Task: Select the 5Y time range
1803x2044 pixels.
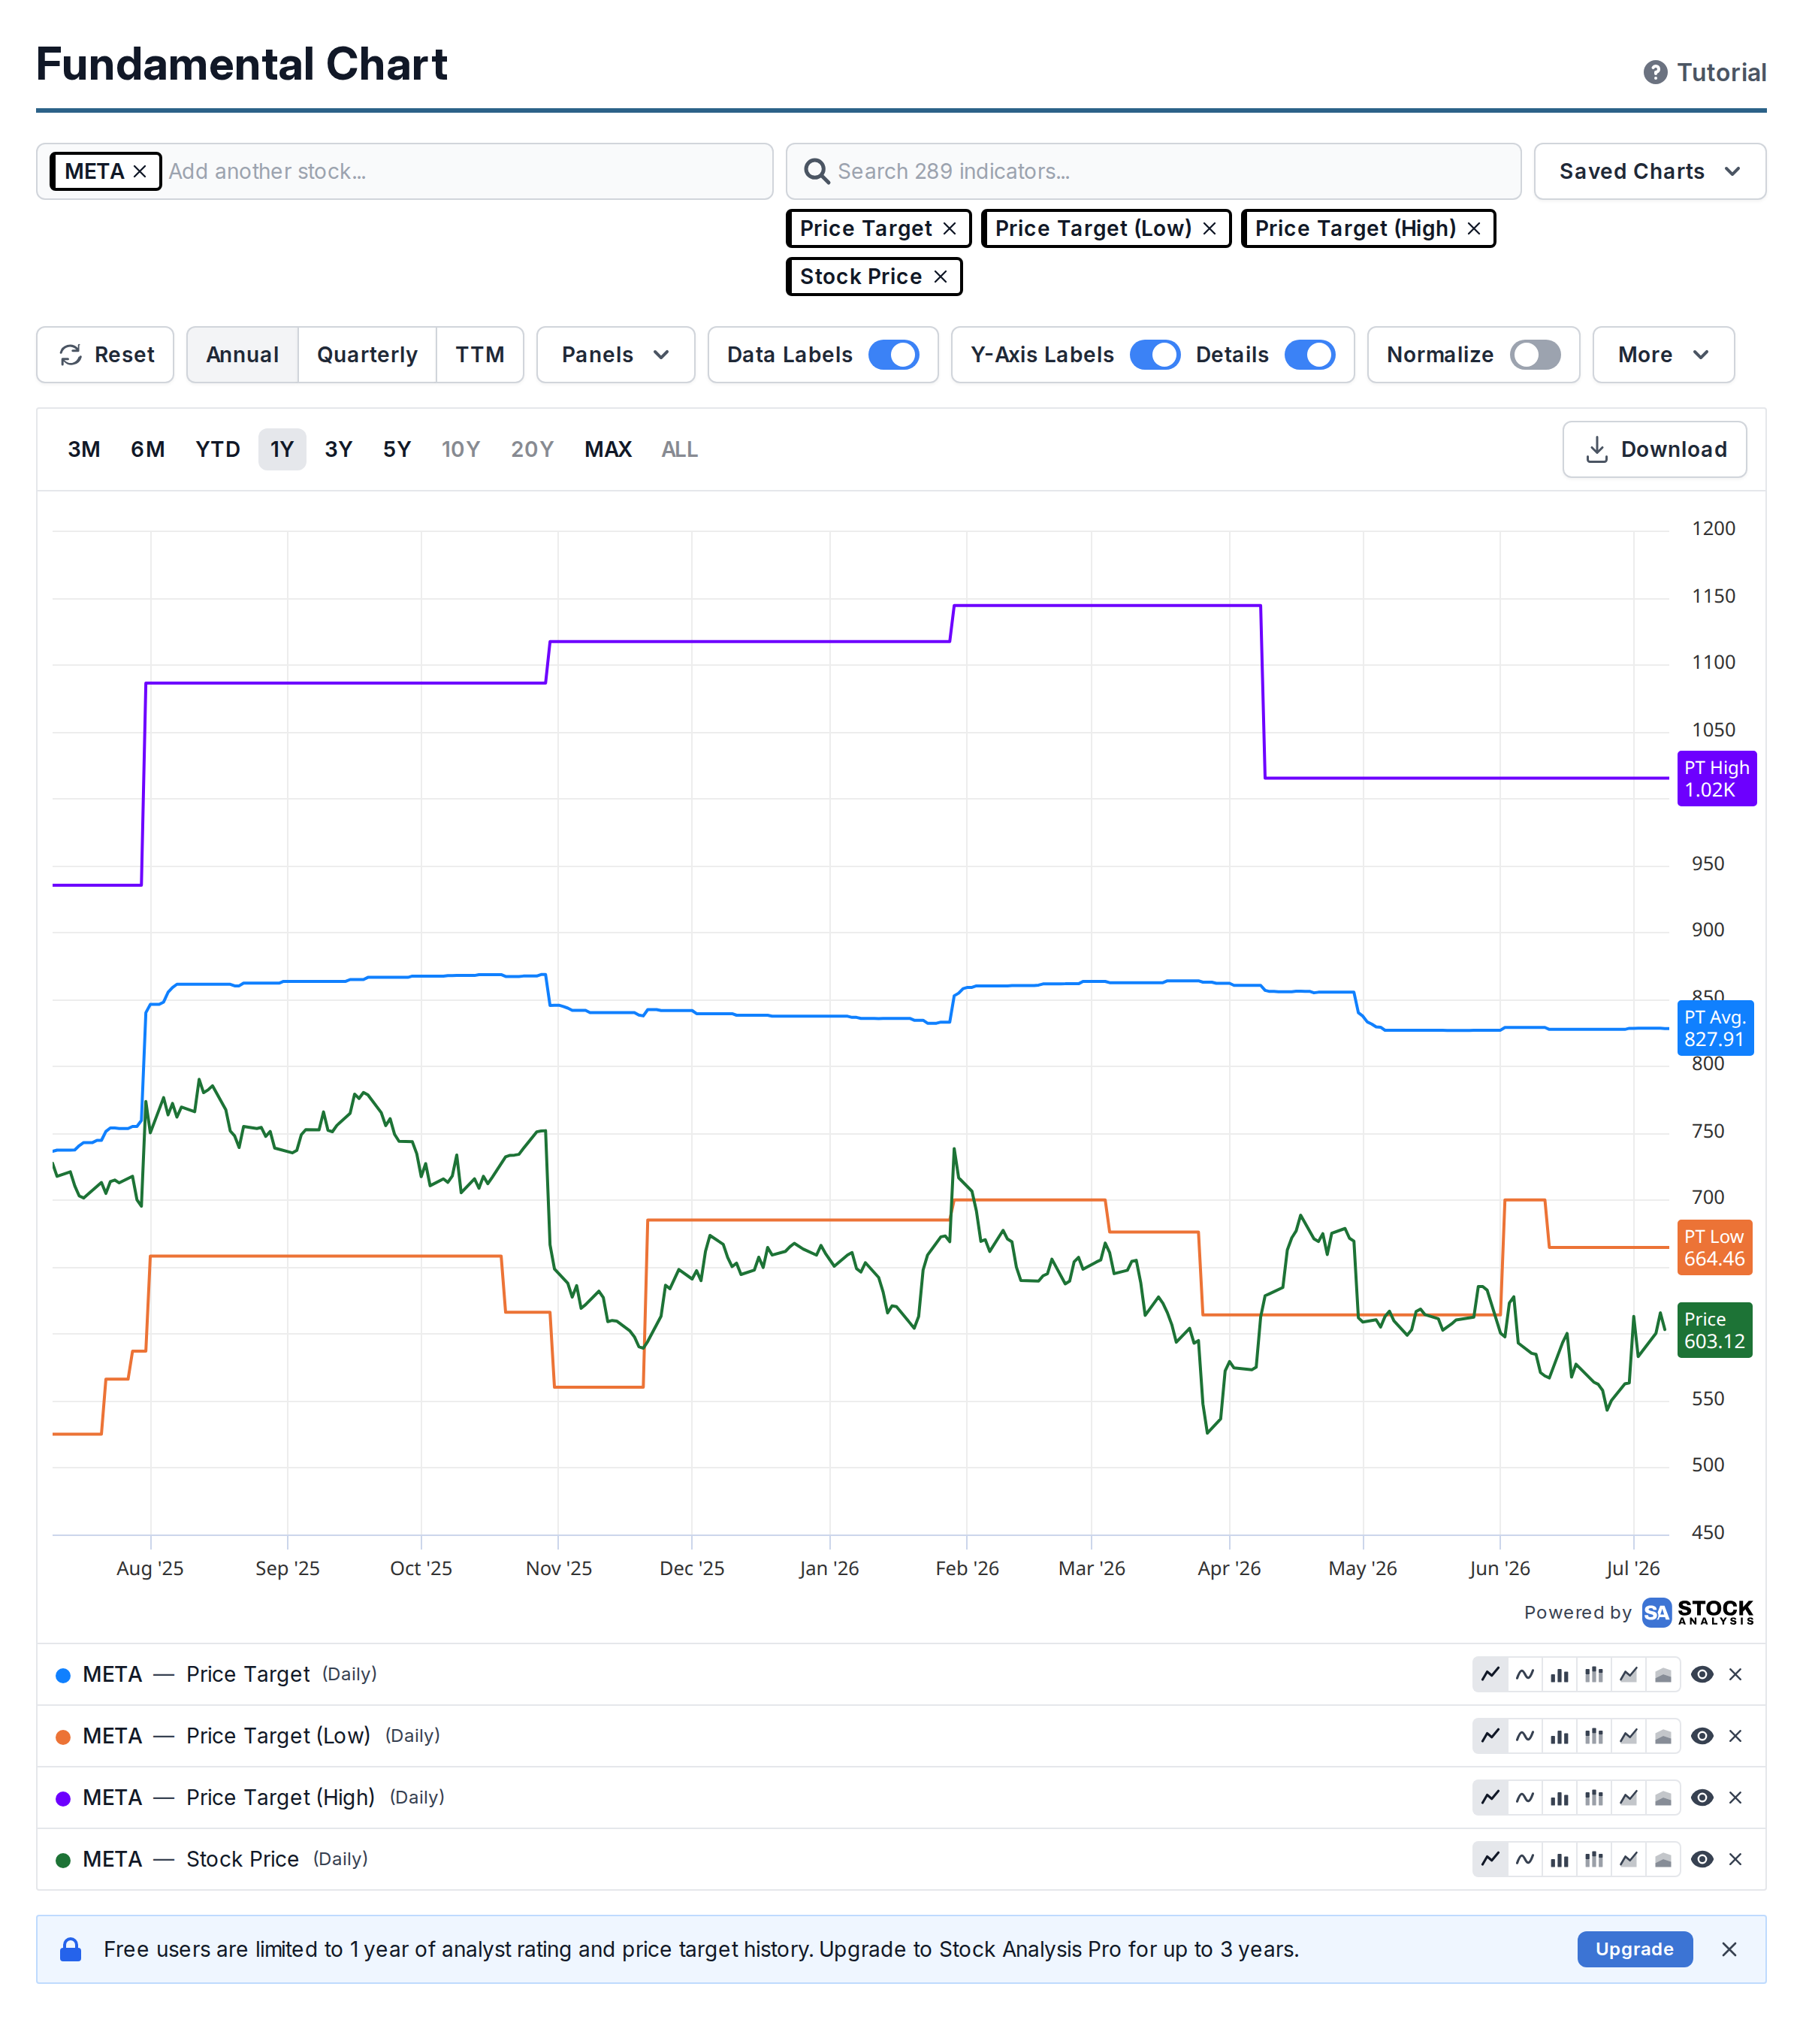Action: click(397, 449)
